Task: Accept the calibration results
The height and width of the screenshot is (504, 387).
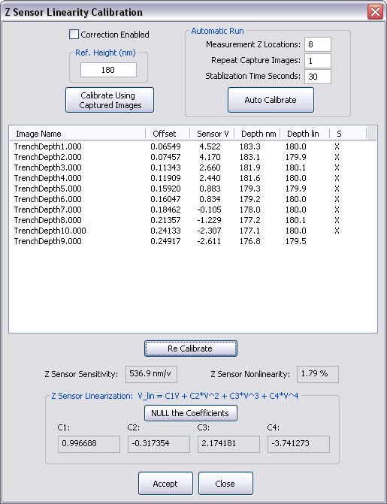Action: point(165,484)
